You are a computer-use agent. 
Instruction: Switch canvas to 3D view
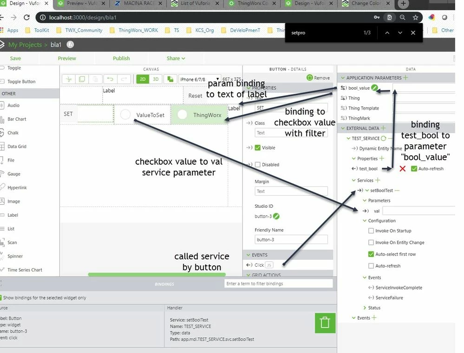[x=156, y=79]
